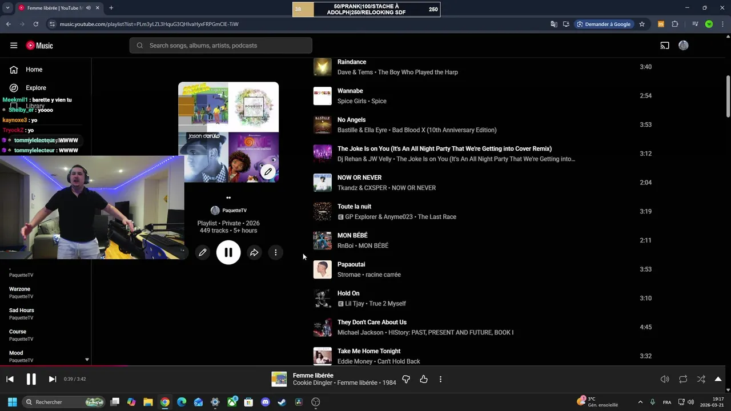The height and width of the screenshot is (411, 731).
Task: Show hidden system tray icons chevron
Action: coord(640,402)
